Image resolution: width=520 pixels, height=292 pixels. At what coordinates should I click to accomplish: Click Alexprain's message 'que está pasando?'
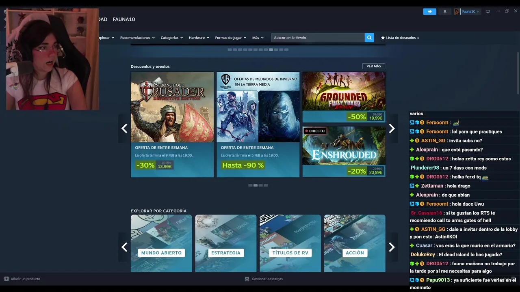[462, 150]
